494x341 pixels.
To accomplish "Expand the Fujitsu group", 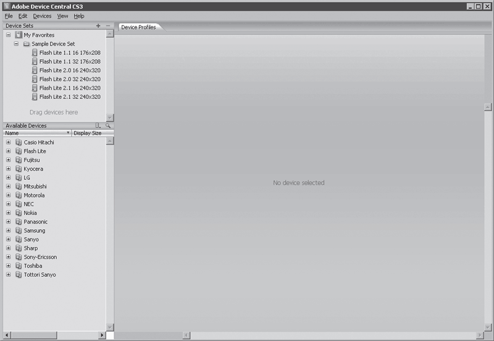I will (9, 160).
